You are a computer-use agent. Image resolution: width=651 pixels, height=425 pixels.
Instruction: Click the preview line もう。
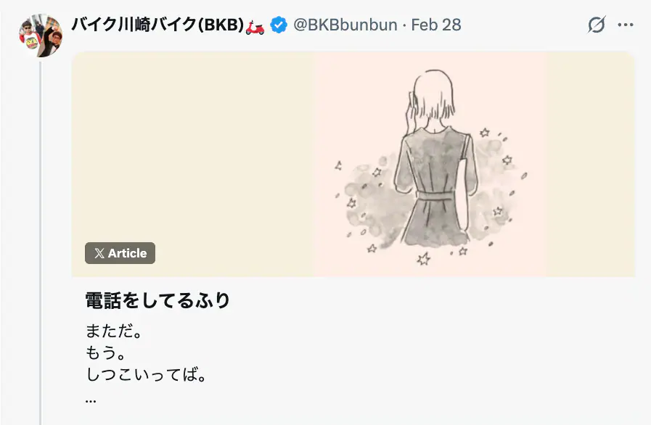[x=105, y=353]
